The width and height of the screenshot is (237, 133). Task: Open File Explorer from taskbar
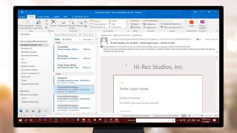pos(84,120)
